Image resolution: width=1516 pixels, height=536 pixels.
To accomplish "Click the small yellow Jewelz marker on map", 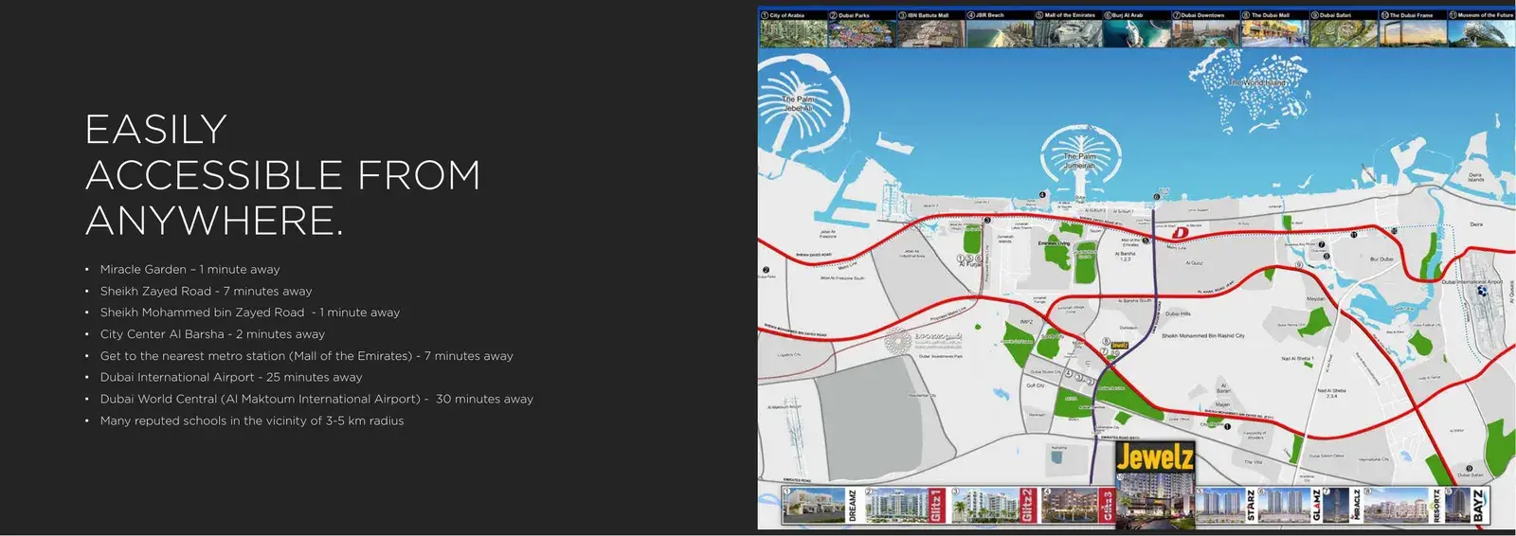I will pos(1119,346).
